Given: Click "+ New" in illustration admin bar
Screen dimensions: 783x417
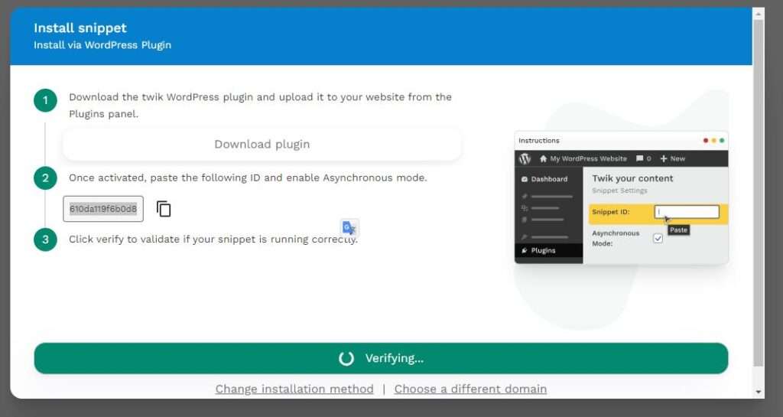Looking at the screenshot, I should coord(673,159).
